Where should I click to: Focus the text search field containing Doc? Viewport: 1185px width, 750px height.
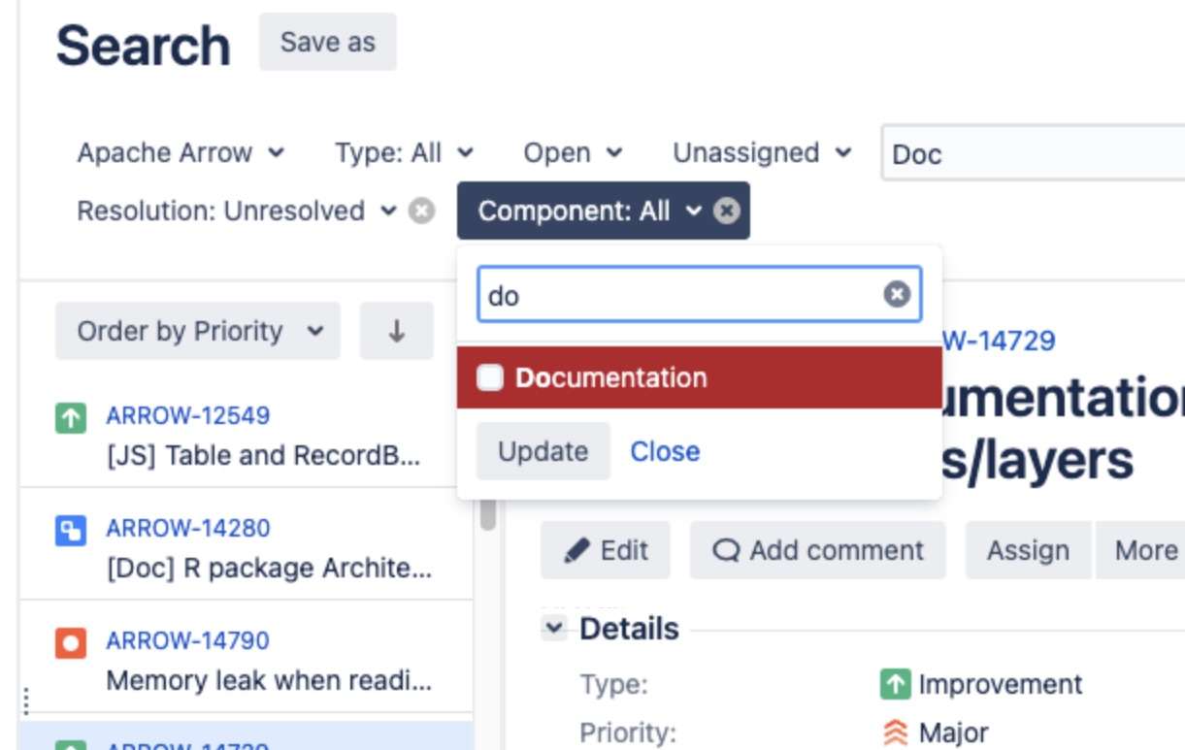coord(1029,154)
